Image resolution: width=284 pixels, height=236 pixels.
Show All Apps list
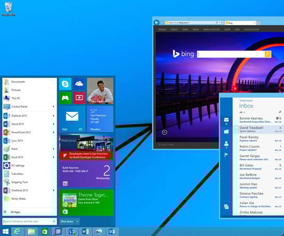tap(15, 212)
